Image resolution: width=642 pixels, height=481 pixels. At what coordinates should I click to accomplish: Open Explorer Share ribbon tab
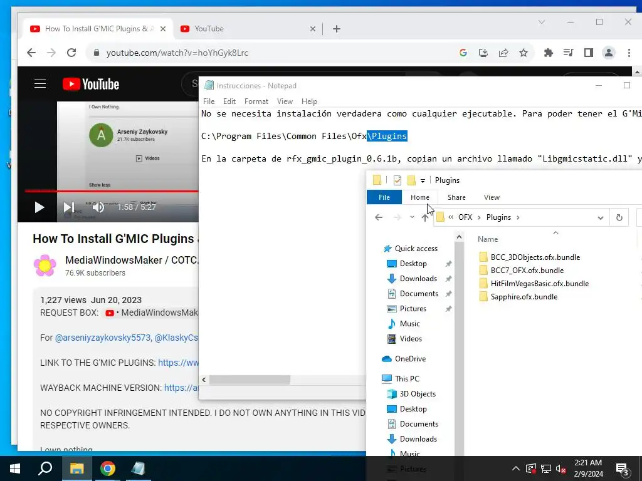[x=456, y=197]
